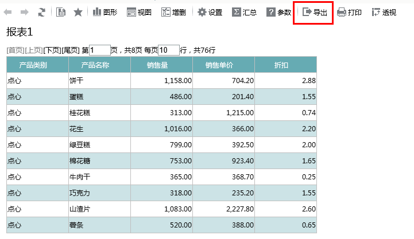
Task: Open the 透视 pivot tool
Action: click(384, 12)
